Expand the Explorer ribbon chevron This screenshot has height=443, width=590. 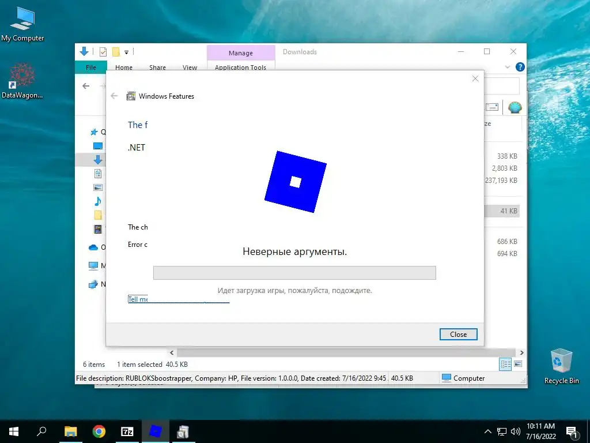point(508,67)
